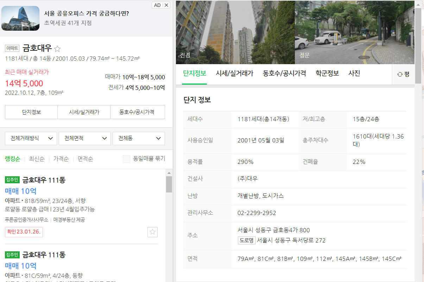The width and height of the screenshot is (424, 282).
Task: Click the page scrollbar up arrow
Action: pyautogui.click(x=418, y=4)
